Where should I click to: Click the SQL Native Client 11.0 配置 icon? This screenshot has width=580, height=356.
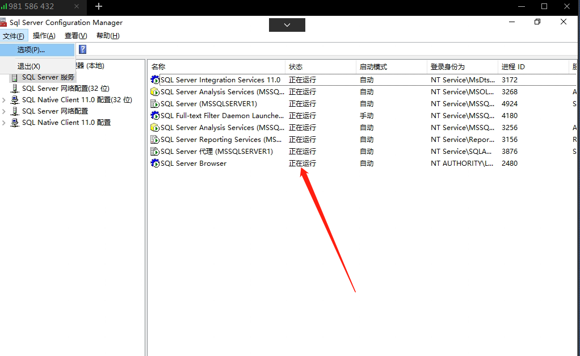14,123
